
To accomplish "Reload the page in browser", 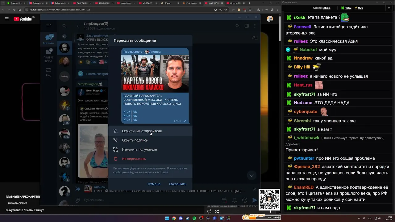I will [15, 10].
